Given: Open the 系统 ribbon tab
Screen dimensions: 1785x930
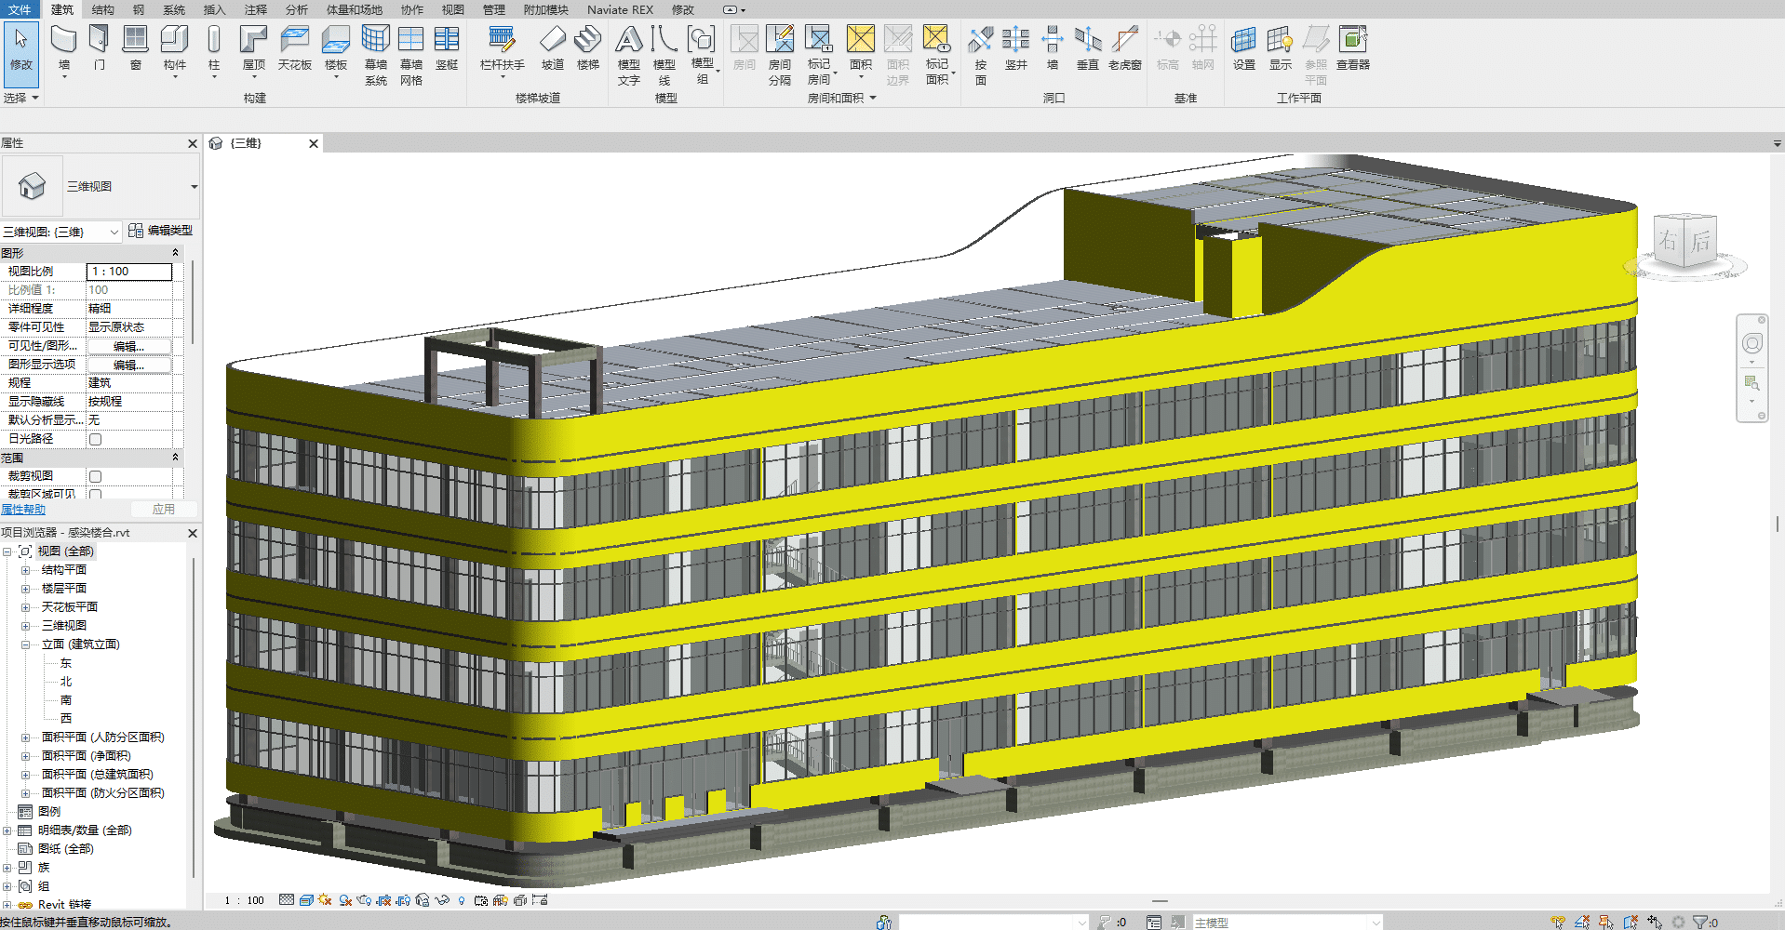Looking at the screenshot, I should pos(174,10).
